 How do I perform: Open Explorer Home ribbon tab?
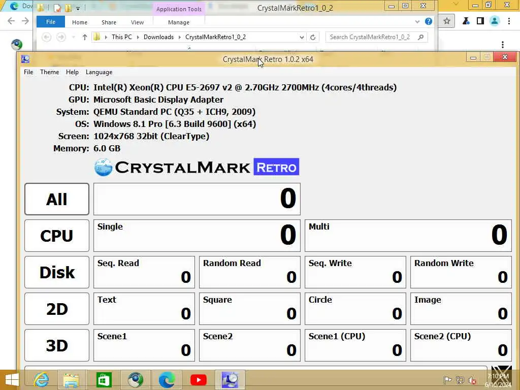click(x=80, y=22)
